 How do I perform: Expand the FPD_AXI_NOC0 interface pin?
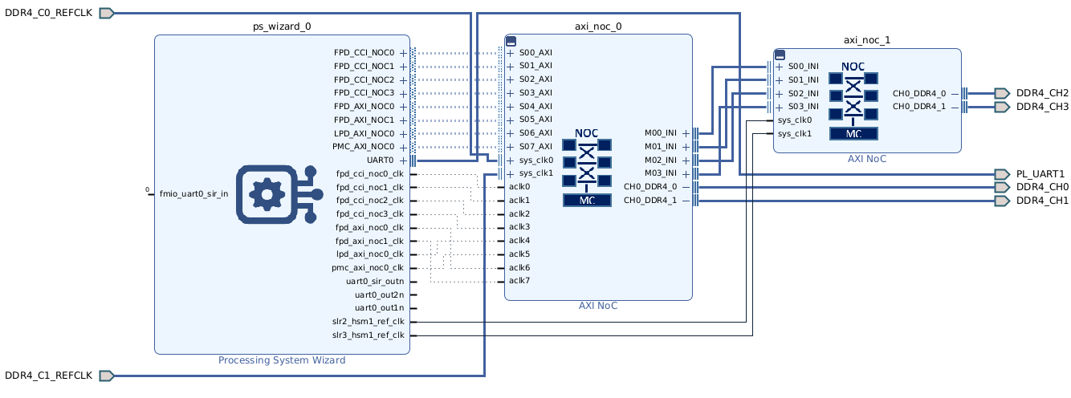tap(403, 106)
